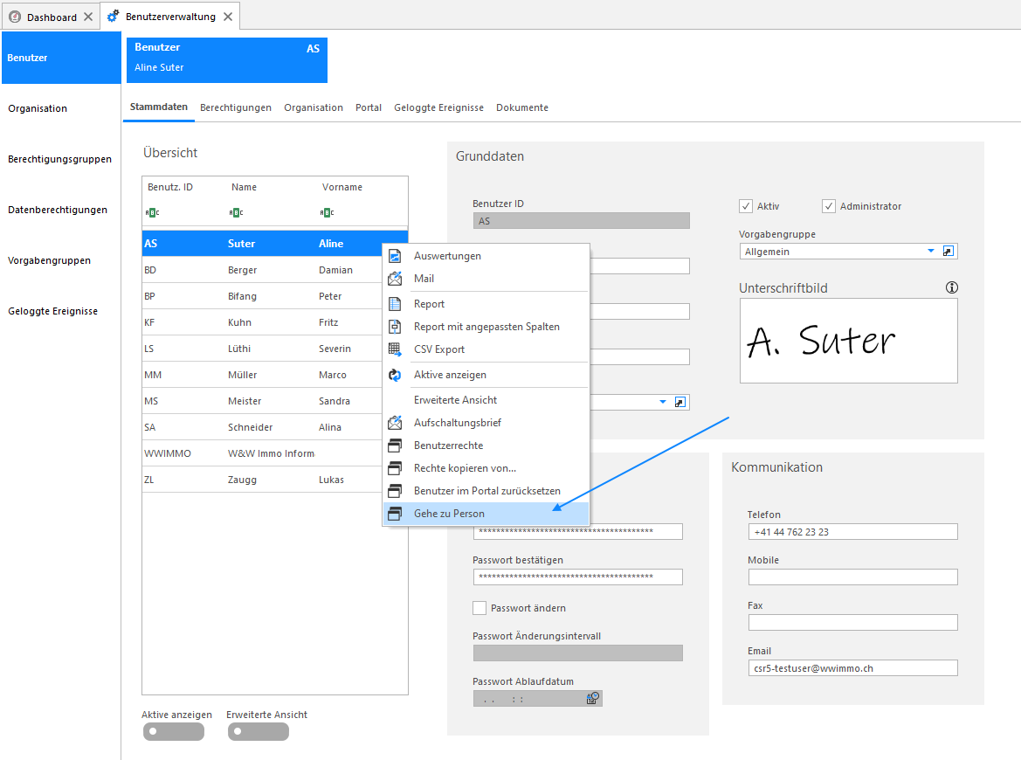Click the info icon next to Unterschriftbild
The height and width of the screenshot is (760, 1021).
(952, 287)
